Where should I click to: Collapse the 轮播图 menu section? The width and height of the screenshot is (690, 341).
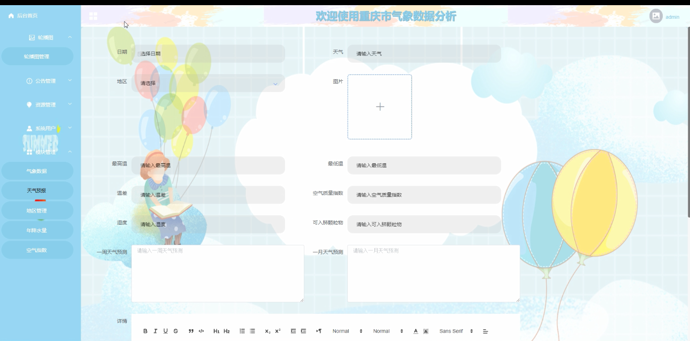pos(70,37)
